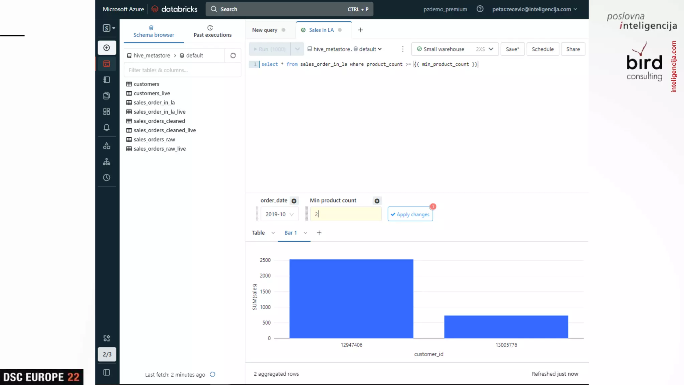Click the Min product count input field
684x385 pixels.
346,214
